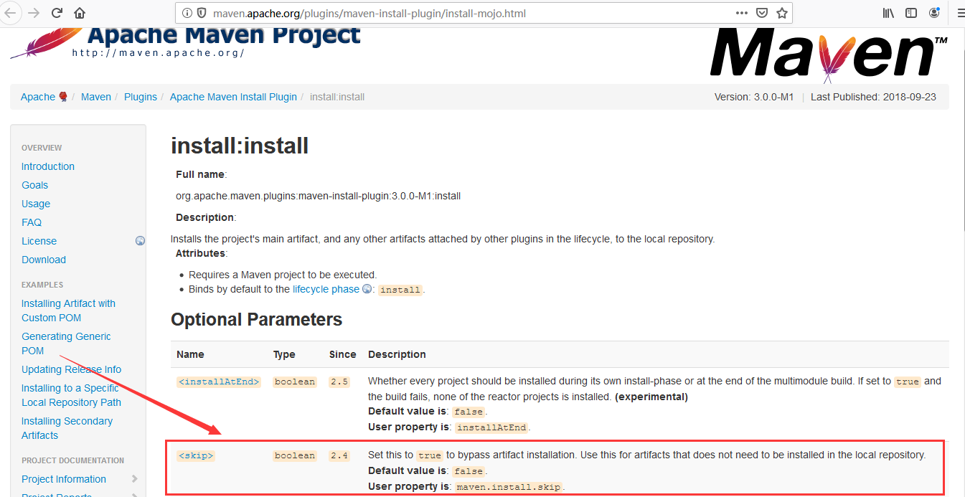The image size is (965, 497).
Task: Open the Firefox hamburger menu
Action: point(961,13)
